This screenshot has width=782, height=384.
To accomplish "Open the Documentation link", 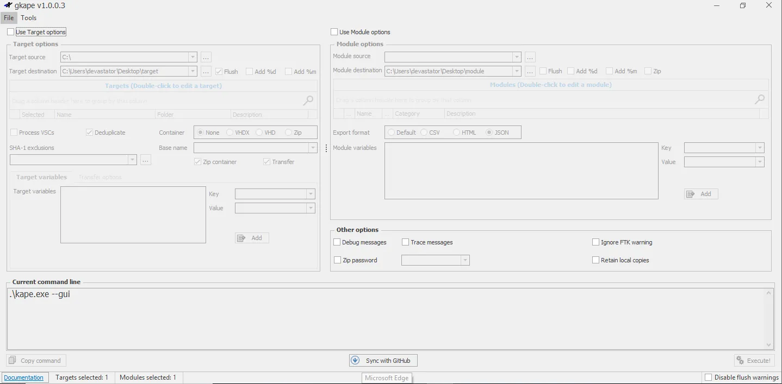I will (x=23, y=377).
